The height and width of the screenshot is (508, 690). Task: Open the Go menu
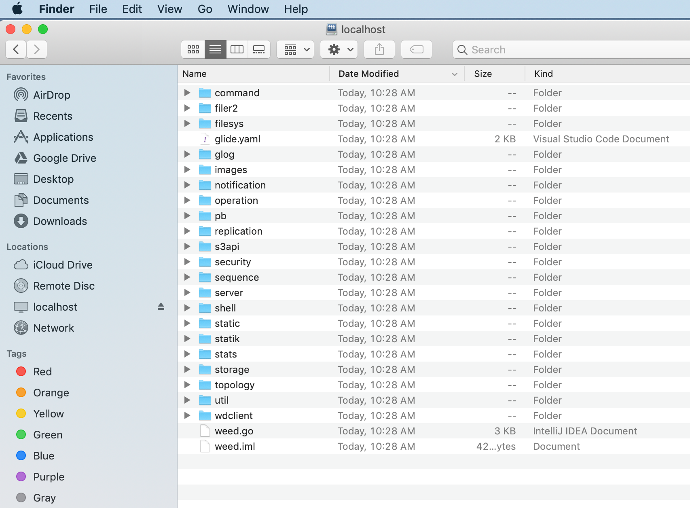(205, 9)
